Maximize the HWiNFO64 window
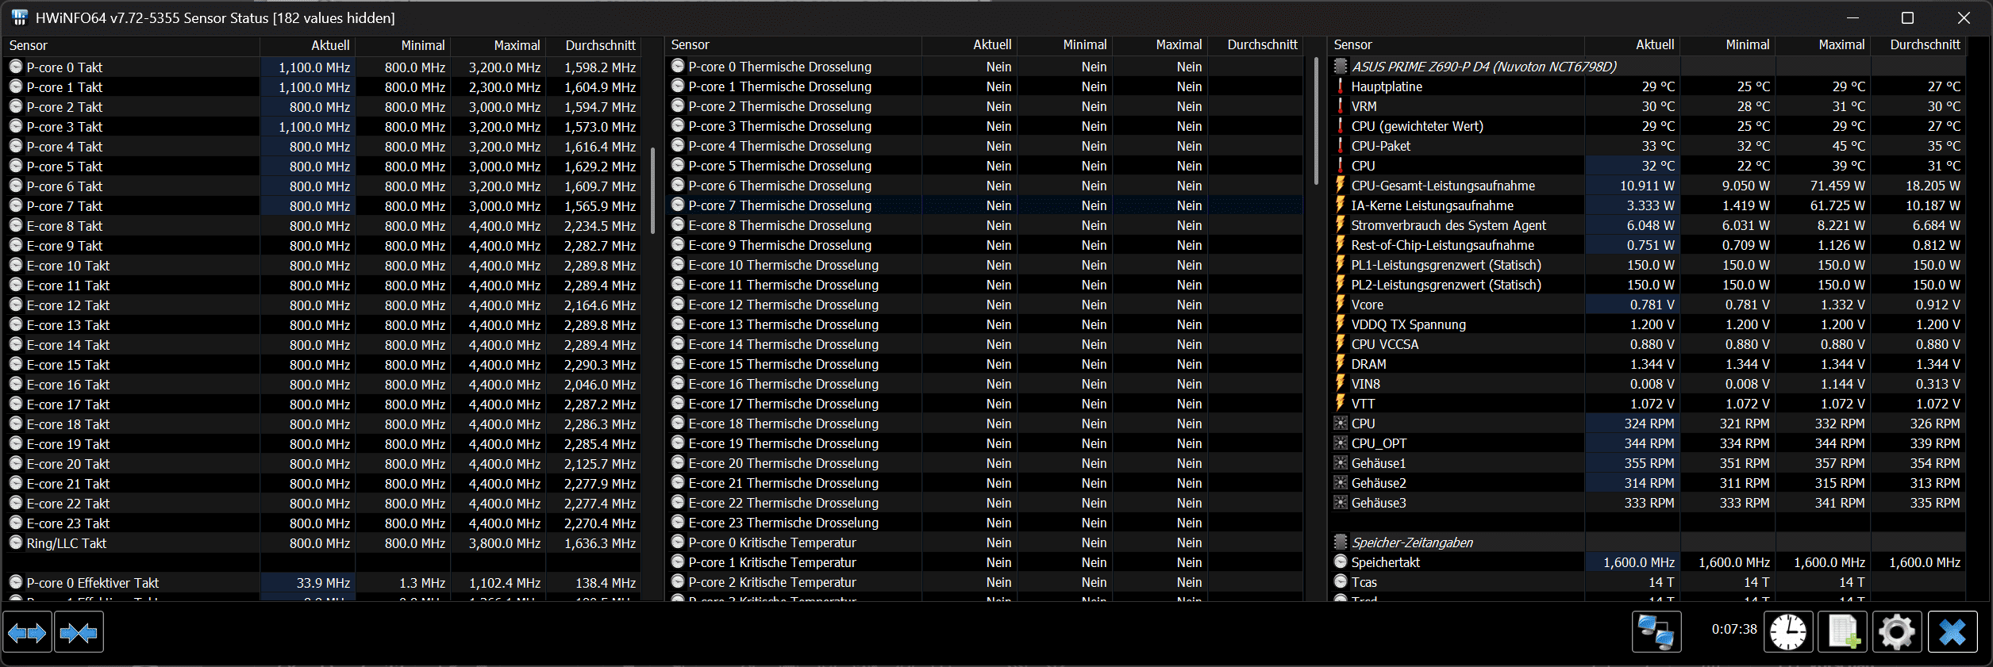 coord(1907,17)
